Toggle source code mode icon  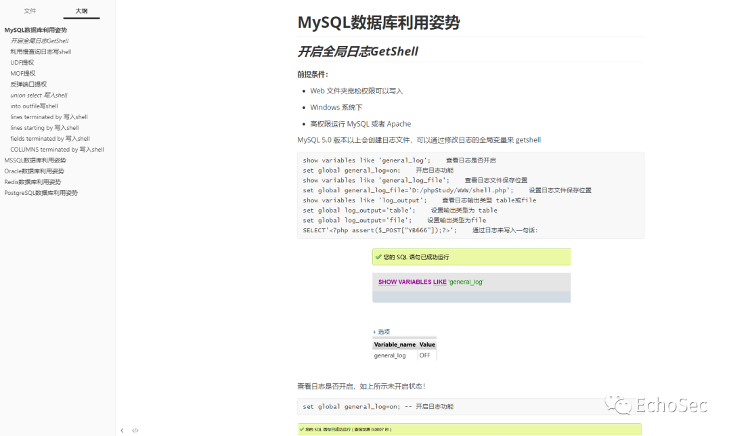(x=135, y=431)
